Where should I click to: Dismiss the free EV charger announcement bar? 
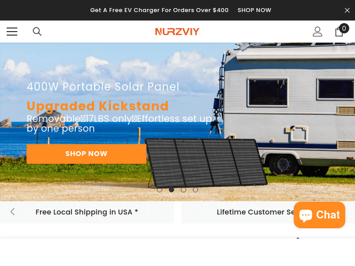pos(347,10)
